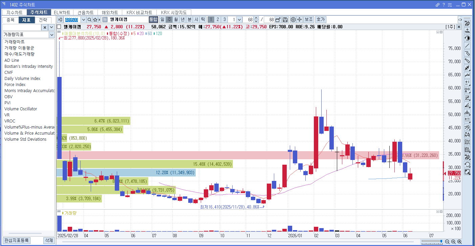Switch to the KRX 시장지도 tab

coord(174,12)
